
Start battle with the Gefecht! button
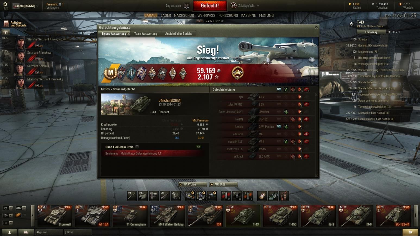pos(210,5)
